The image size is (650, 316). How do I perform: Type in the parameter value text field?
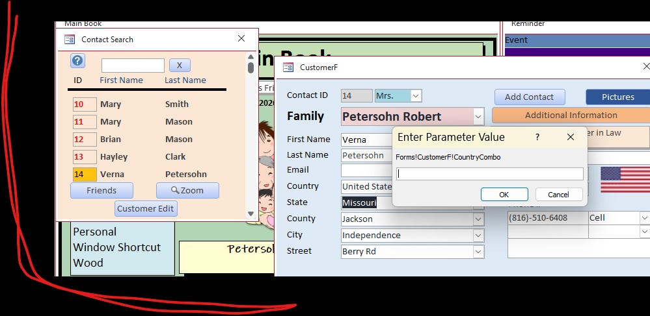(x=489, y=174)
